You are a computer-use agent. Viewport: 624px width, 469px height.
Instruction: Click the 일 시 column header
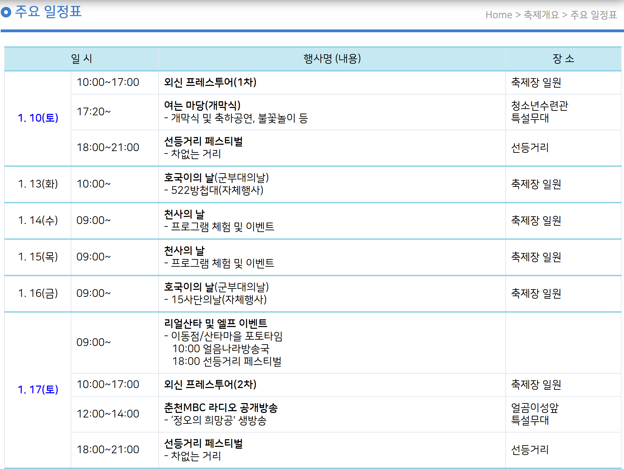[81, 59]
